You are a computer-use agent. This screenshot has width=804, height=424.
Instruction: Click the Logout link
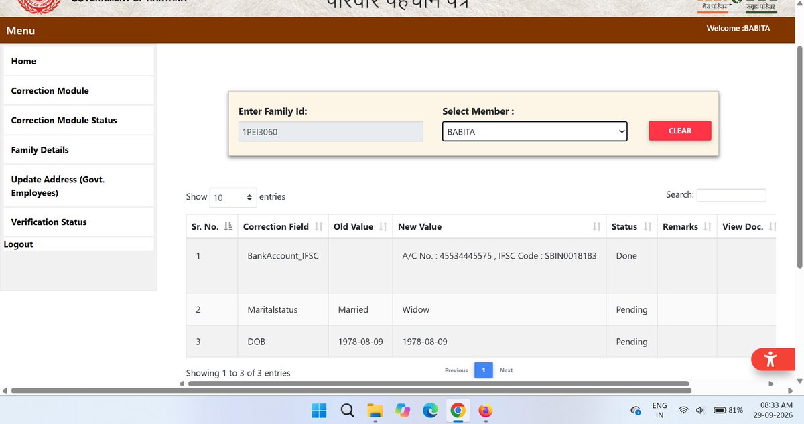18,244
